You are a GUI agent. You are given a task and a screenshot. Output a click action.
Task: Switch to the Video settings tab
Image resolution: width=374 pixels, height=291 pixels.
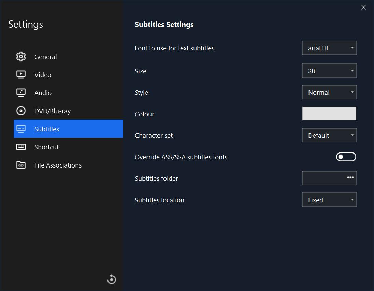tap(43, 75)
